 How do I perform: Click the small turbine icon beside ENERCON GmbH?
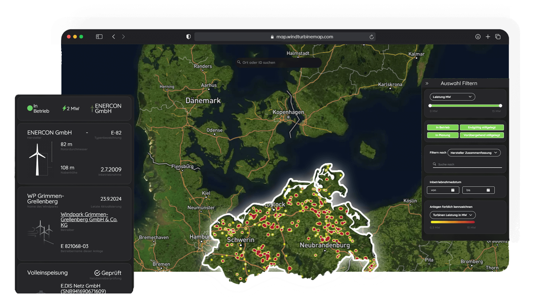coord(92,108)
